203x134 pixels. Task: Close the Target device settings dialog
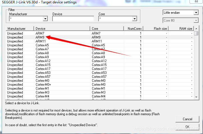coord(196,1)
